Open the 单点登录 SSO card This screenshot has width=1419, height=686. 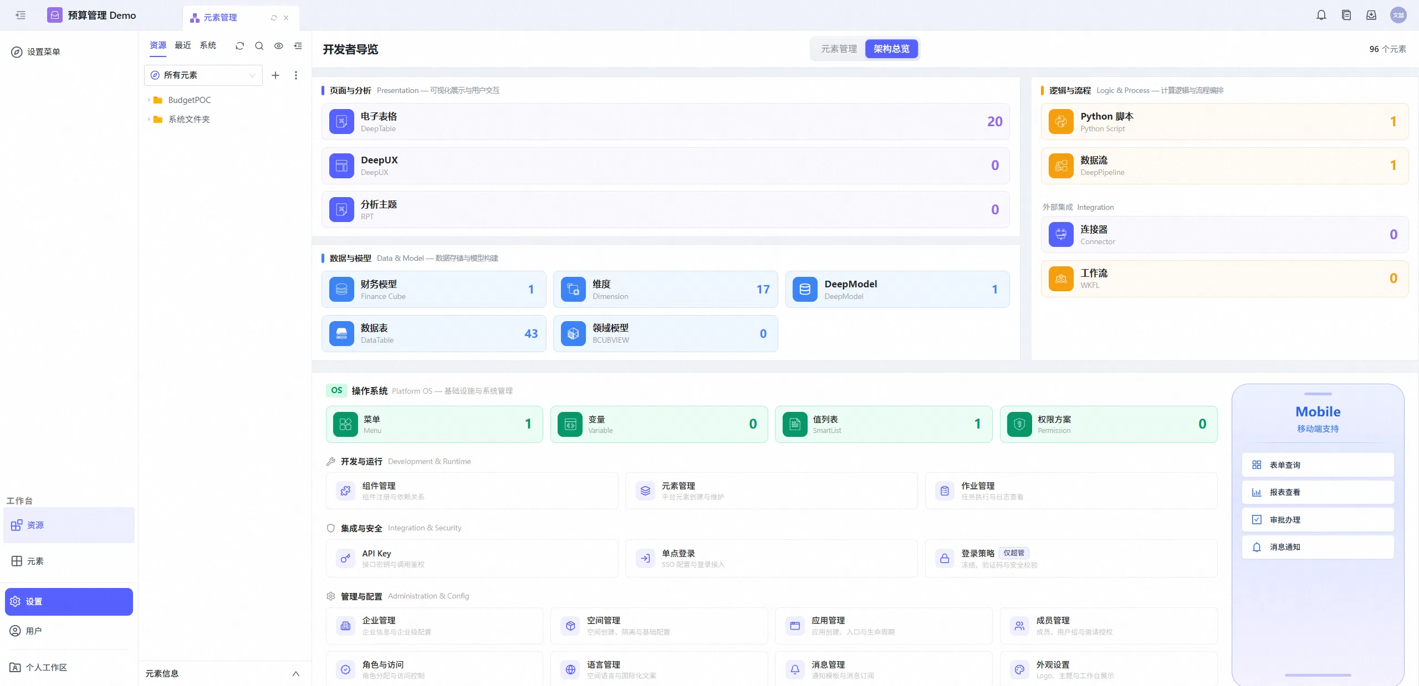[771, 559]
